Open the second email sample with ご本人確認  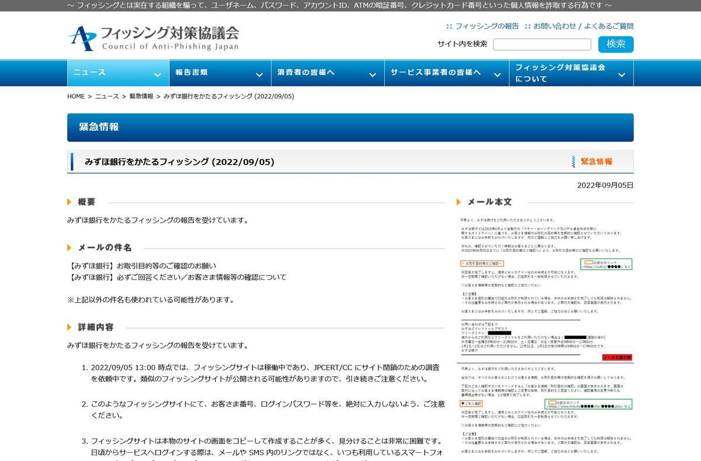(546, 411)
